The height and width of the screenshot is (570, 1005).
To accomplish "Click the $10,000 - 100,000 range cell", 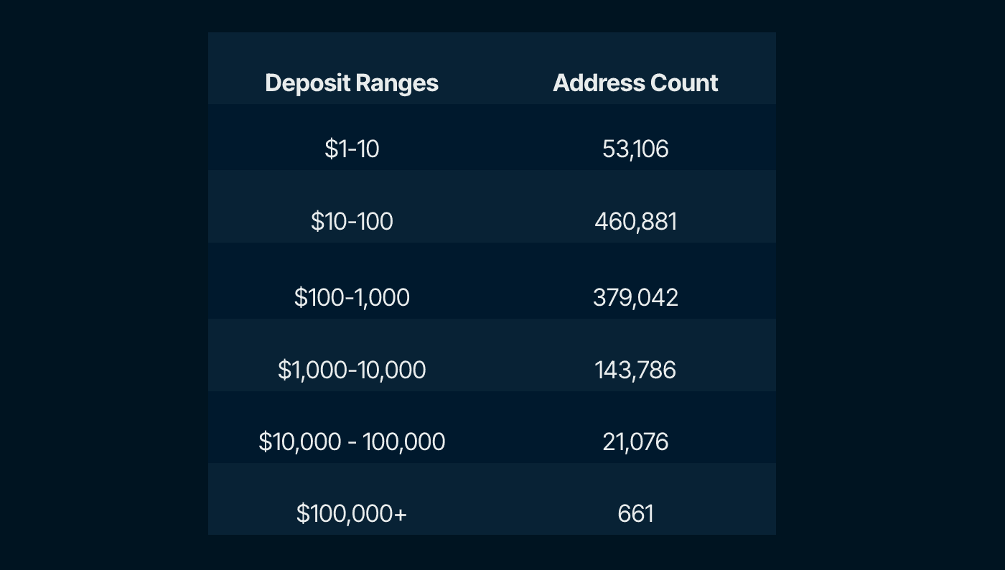I will (x=352, y=441).
